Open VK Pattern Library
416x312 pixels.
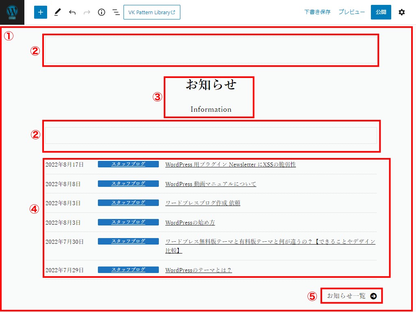pyautogui.click(x=152, y=12)
